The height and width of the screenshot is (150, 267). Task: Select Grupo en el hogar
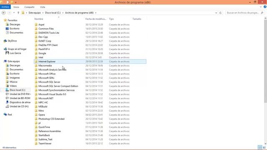(17, 49)
